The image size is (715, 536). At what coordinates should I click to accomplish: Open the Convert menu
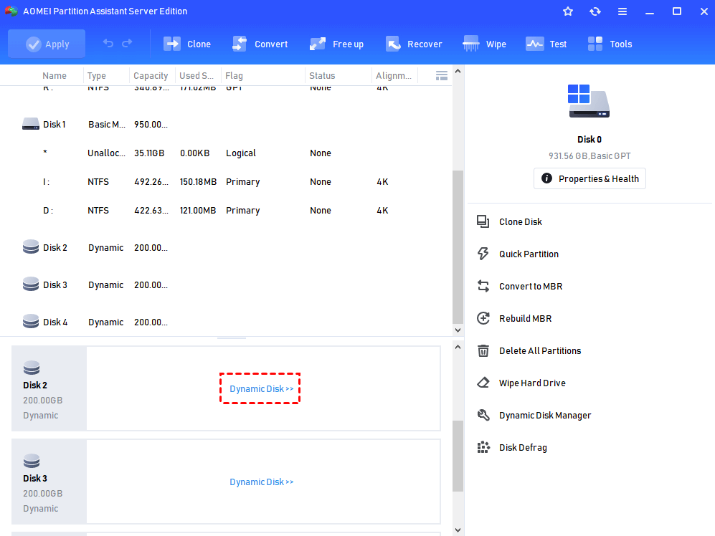[260, 44]
